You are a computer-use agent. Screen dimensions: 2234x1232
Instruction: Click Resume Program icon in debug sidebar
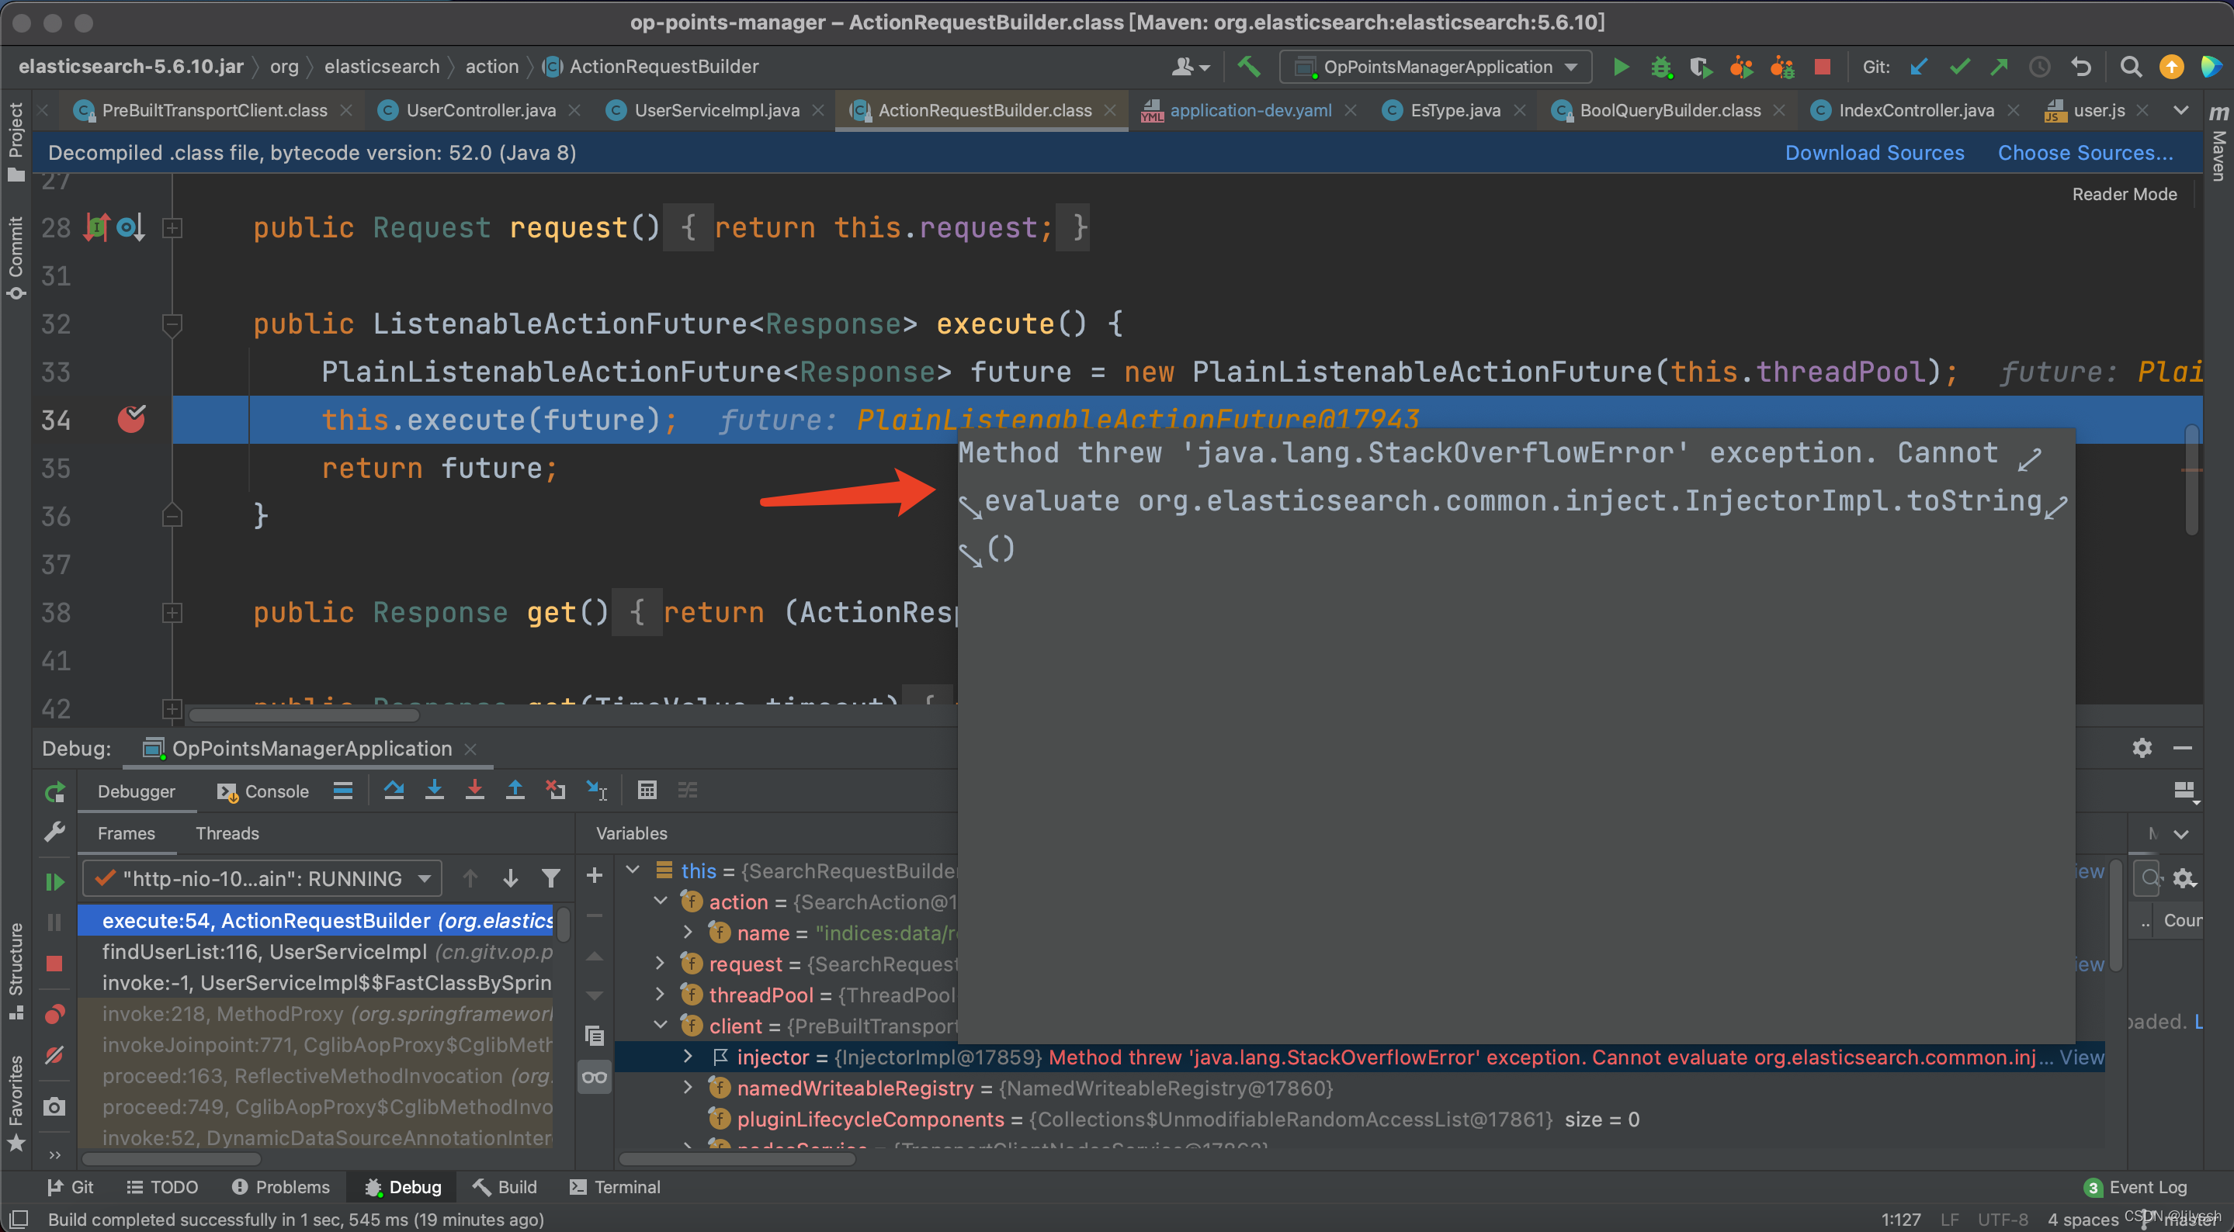point(54,882)
